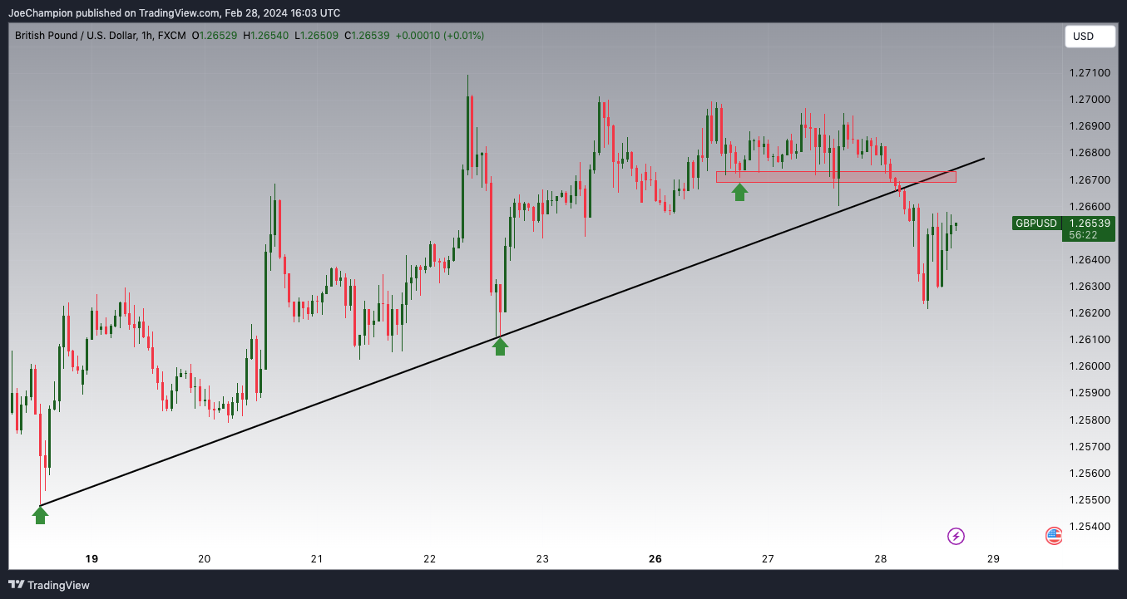The image size is (1127, 599).
Task: Click the 1.26700 price level label
Action: coord(1089,180)
